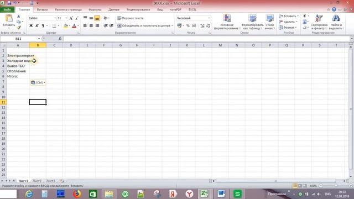Open Firefox from the taskbar
Viewport: 354px width, 199px height.
[77, 194]
